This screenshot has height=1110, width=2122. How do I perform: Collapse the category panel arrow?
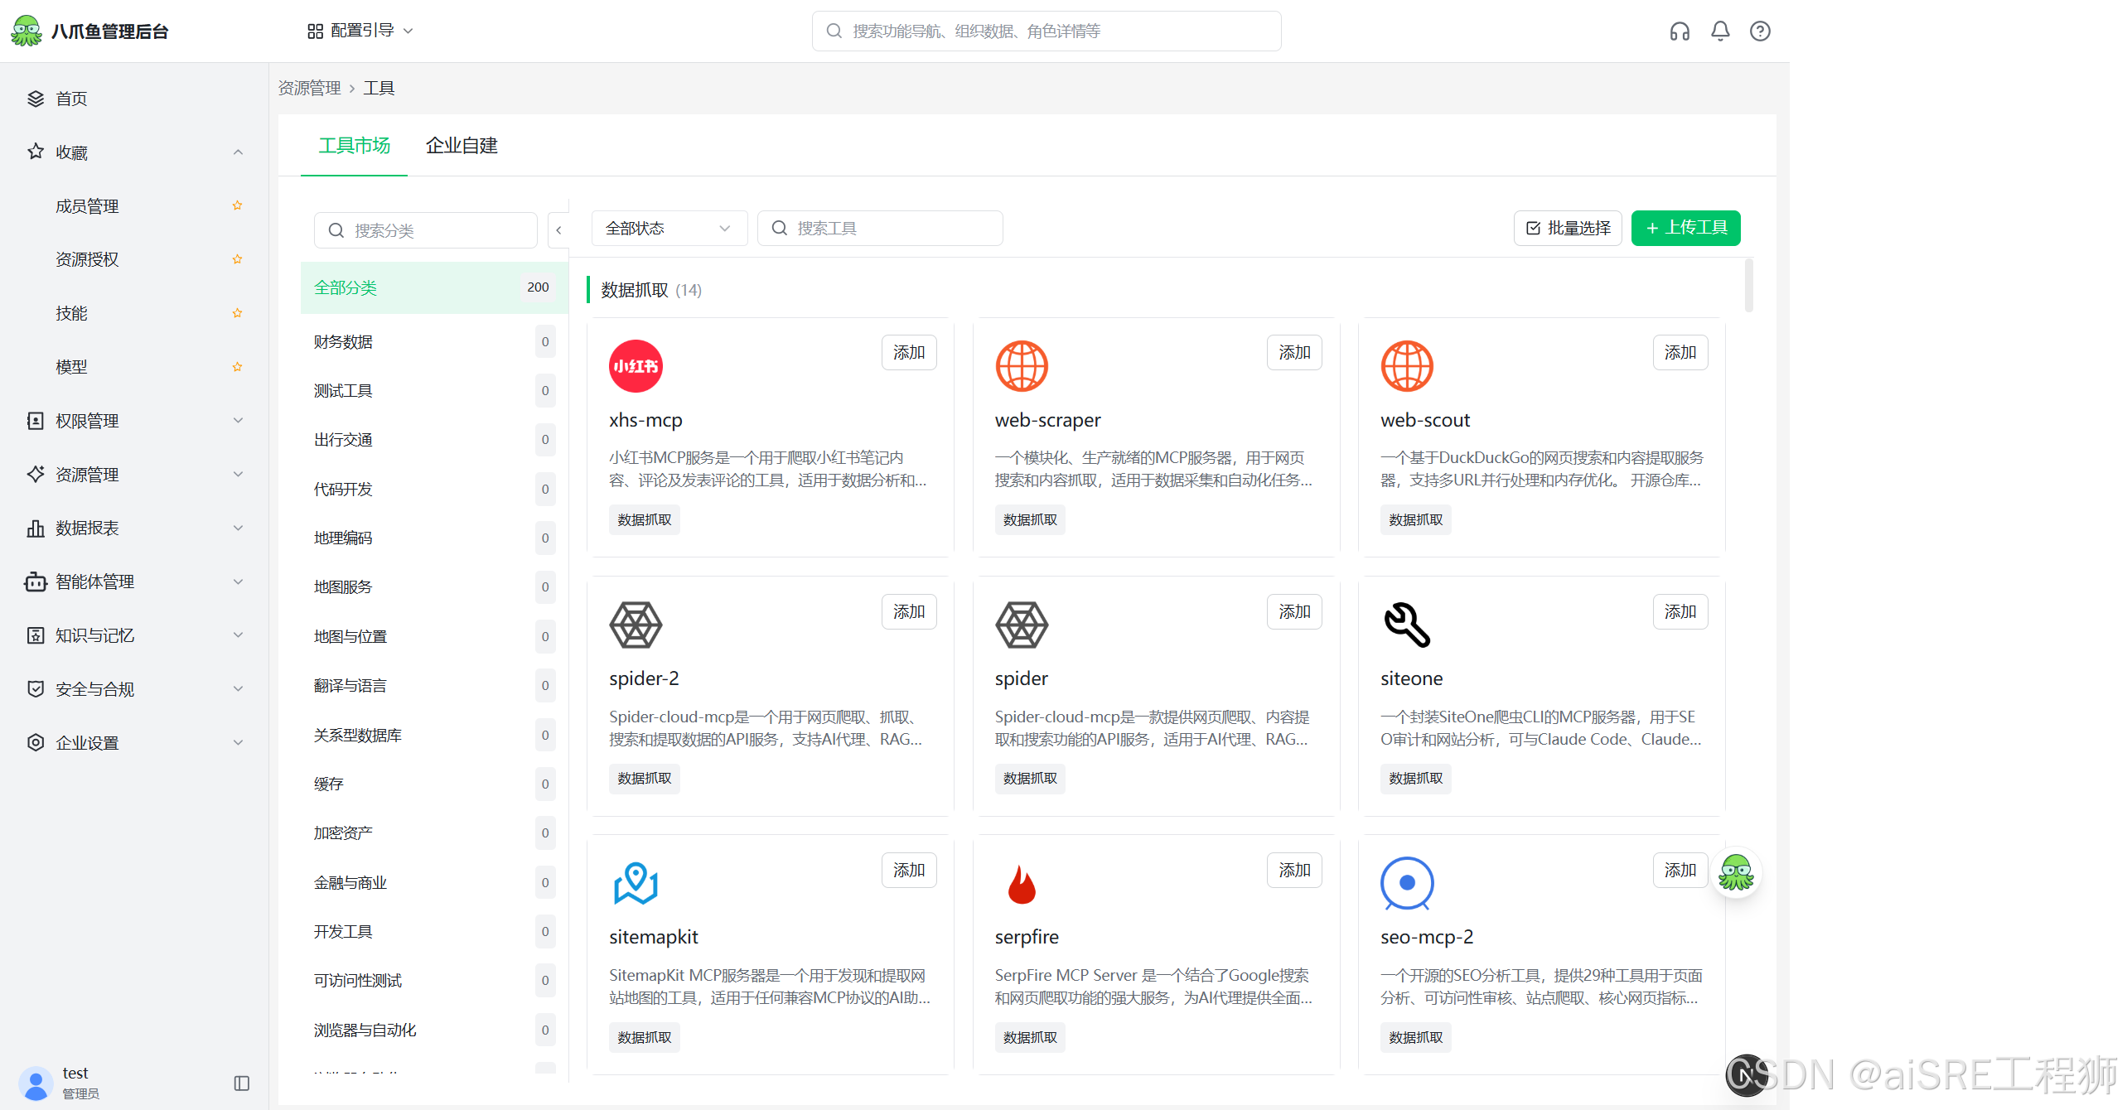click(559, 229)
